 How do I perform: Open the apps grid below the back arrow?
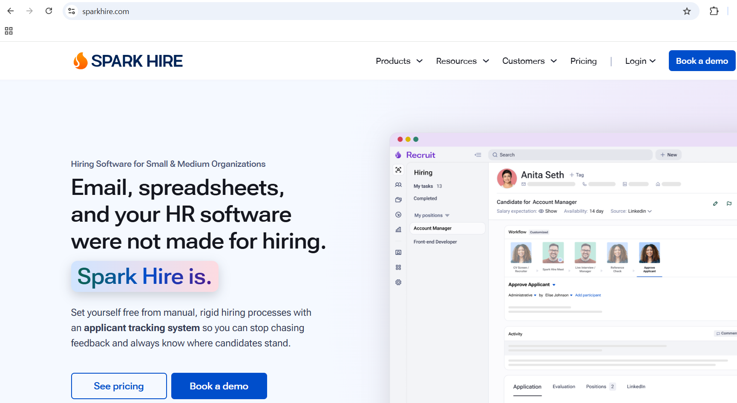pyautogui.click(x=9, y=31)
